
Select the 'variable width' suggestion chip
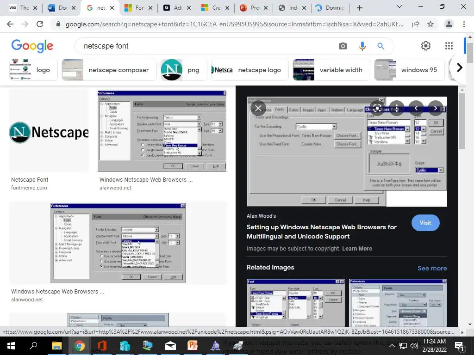point(331,70)
